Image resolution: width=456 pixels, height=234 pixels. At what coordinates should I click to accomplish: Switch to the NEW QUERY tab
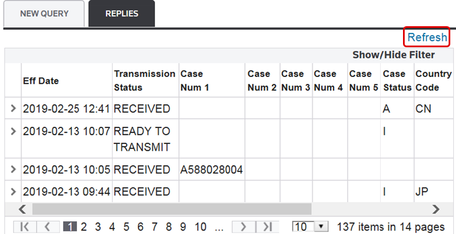click(x=44, y=14)
